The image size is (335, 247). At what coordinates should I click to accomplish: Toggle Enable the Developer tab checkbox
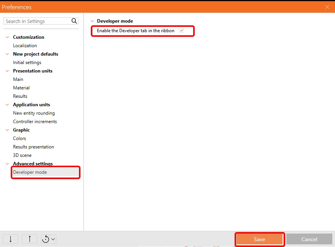coord(181,31)
